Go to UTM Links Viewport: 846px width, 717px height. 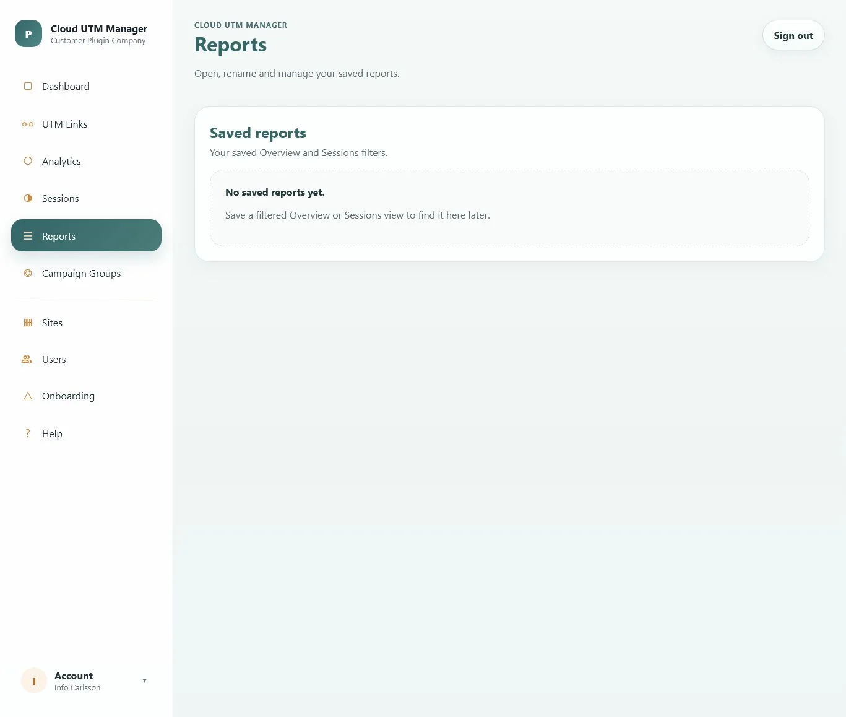(86, 124)
